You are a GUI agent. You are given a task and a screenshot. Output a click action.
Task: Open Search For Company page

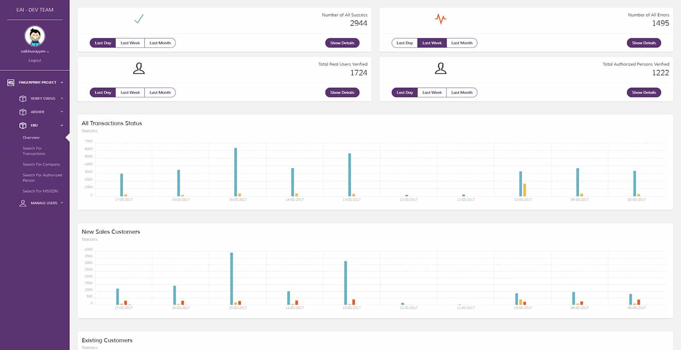[41, 164]
